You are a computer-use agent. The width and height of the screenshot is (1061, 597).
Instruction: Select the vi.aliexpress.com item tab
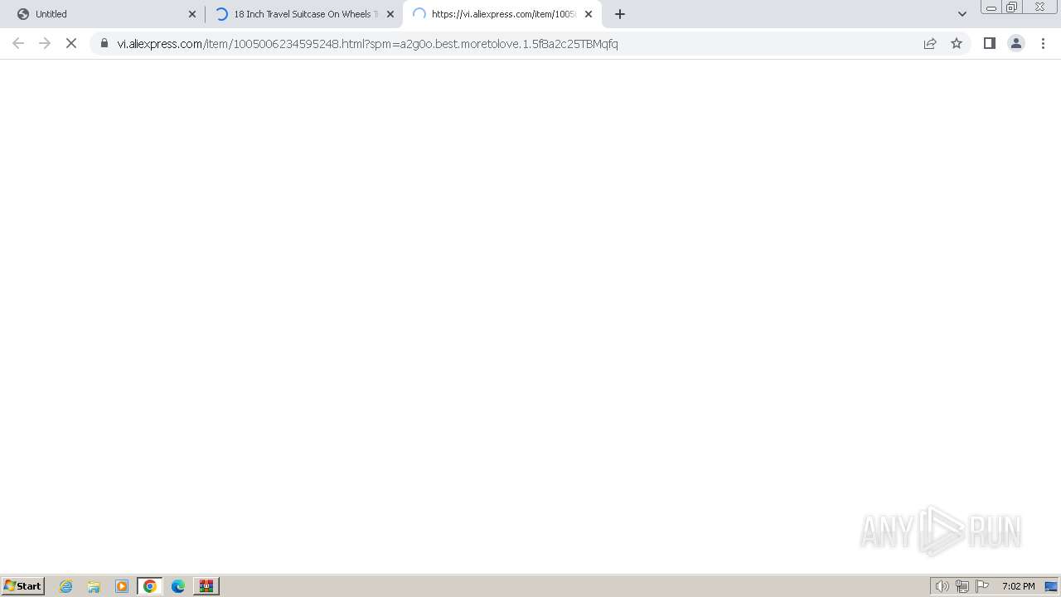pos(501,14)
